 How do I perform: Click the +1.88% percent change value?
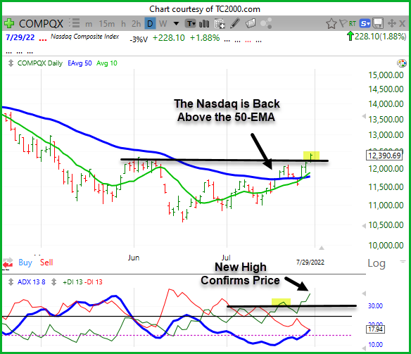[205, 38]
